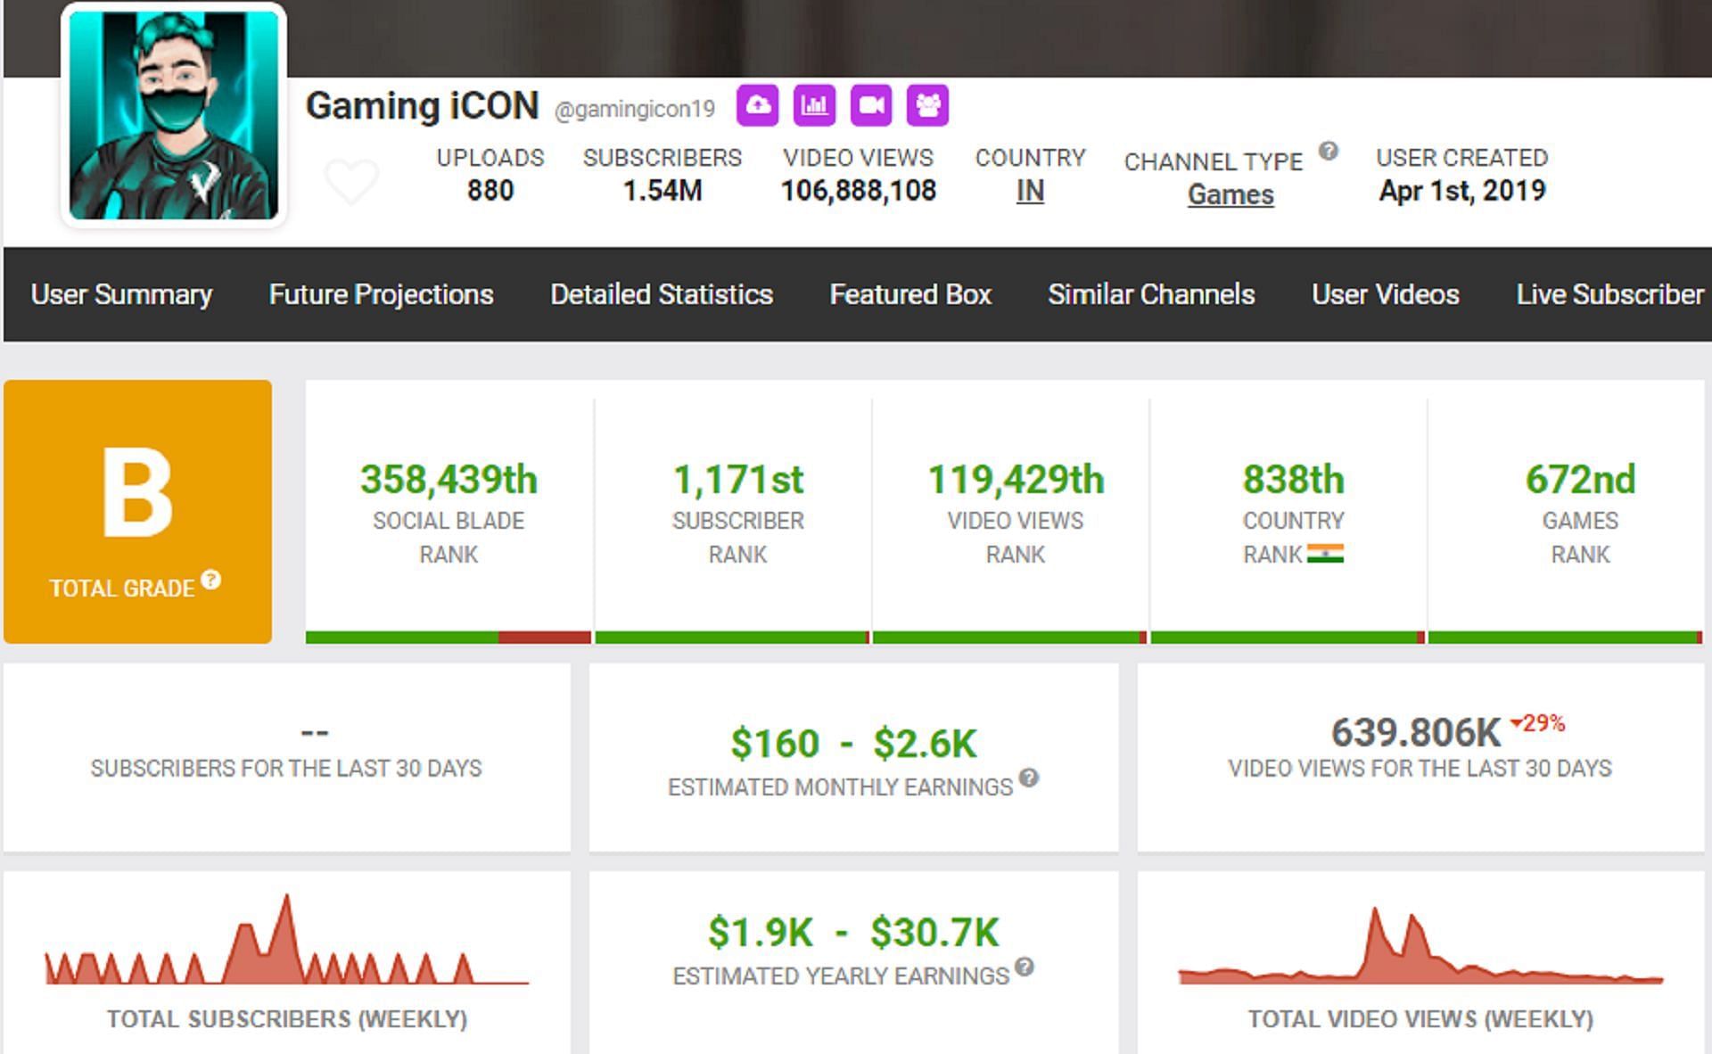Click the 639.806K video views value

coord(1416,733)
